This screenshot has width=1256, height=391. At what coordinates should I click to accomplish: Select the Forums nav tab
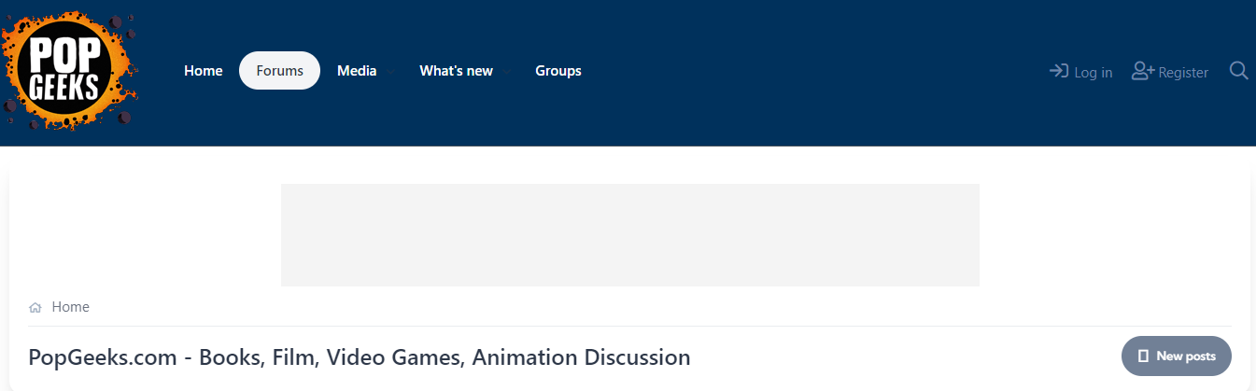tap(280, 71)
